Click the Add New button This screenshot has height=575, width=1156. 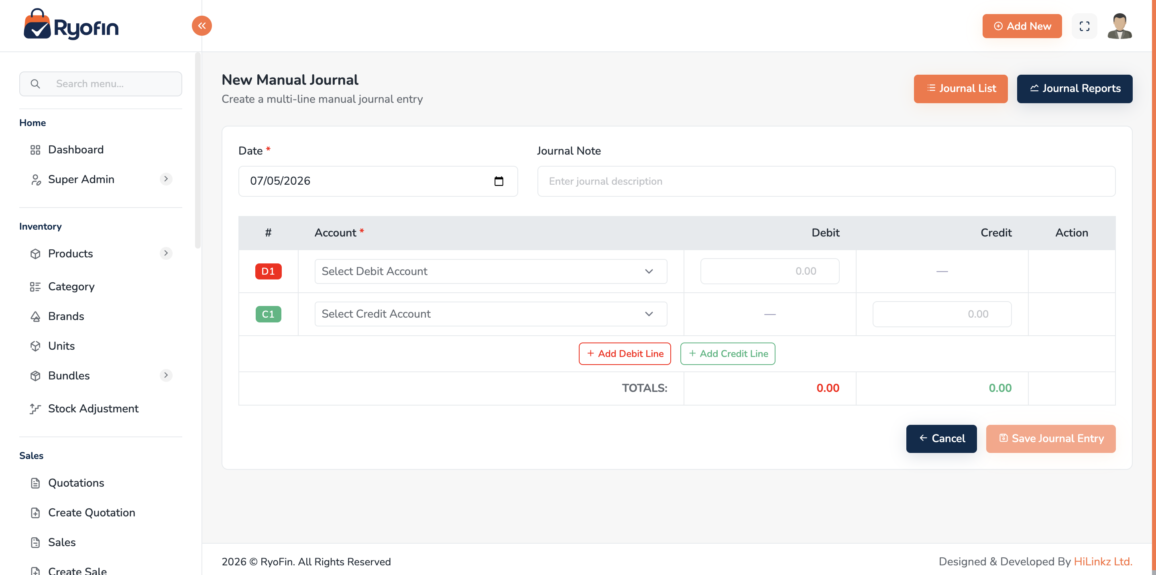pos(1022,26)
